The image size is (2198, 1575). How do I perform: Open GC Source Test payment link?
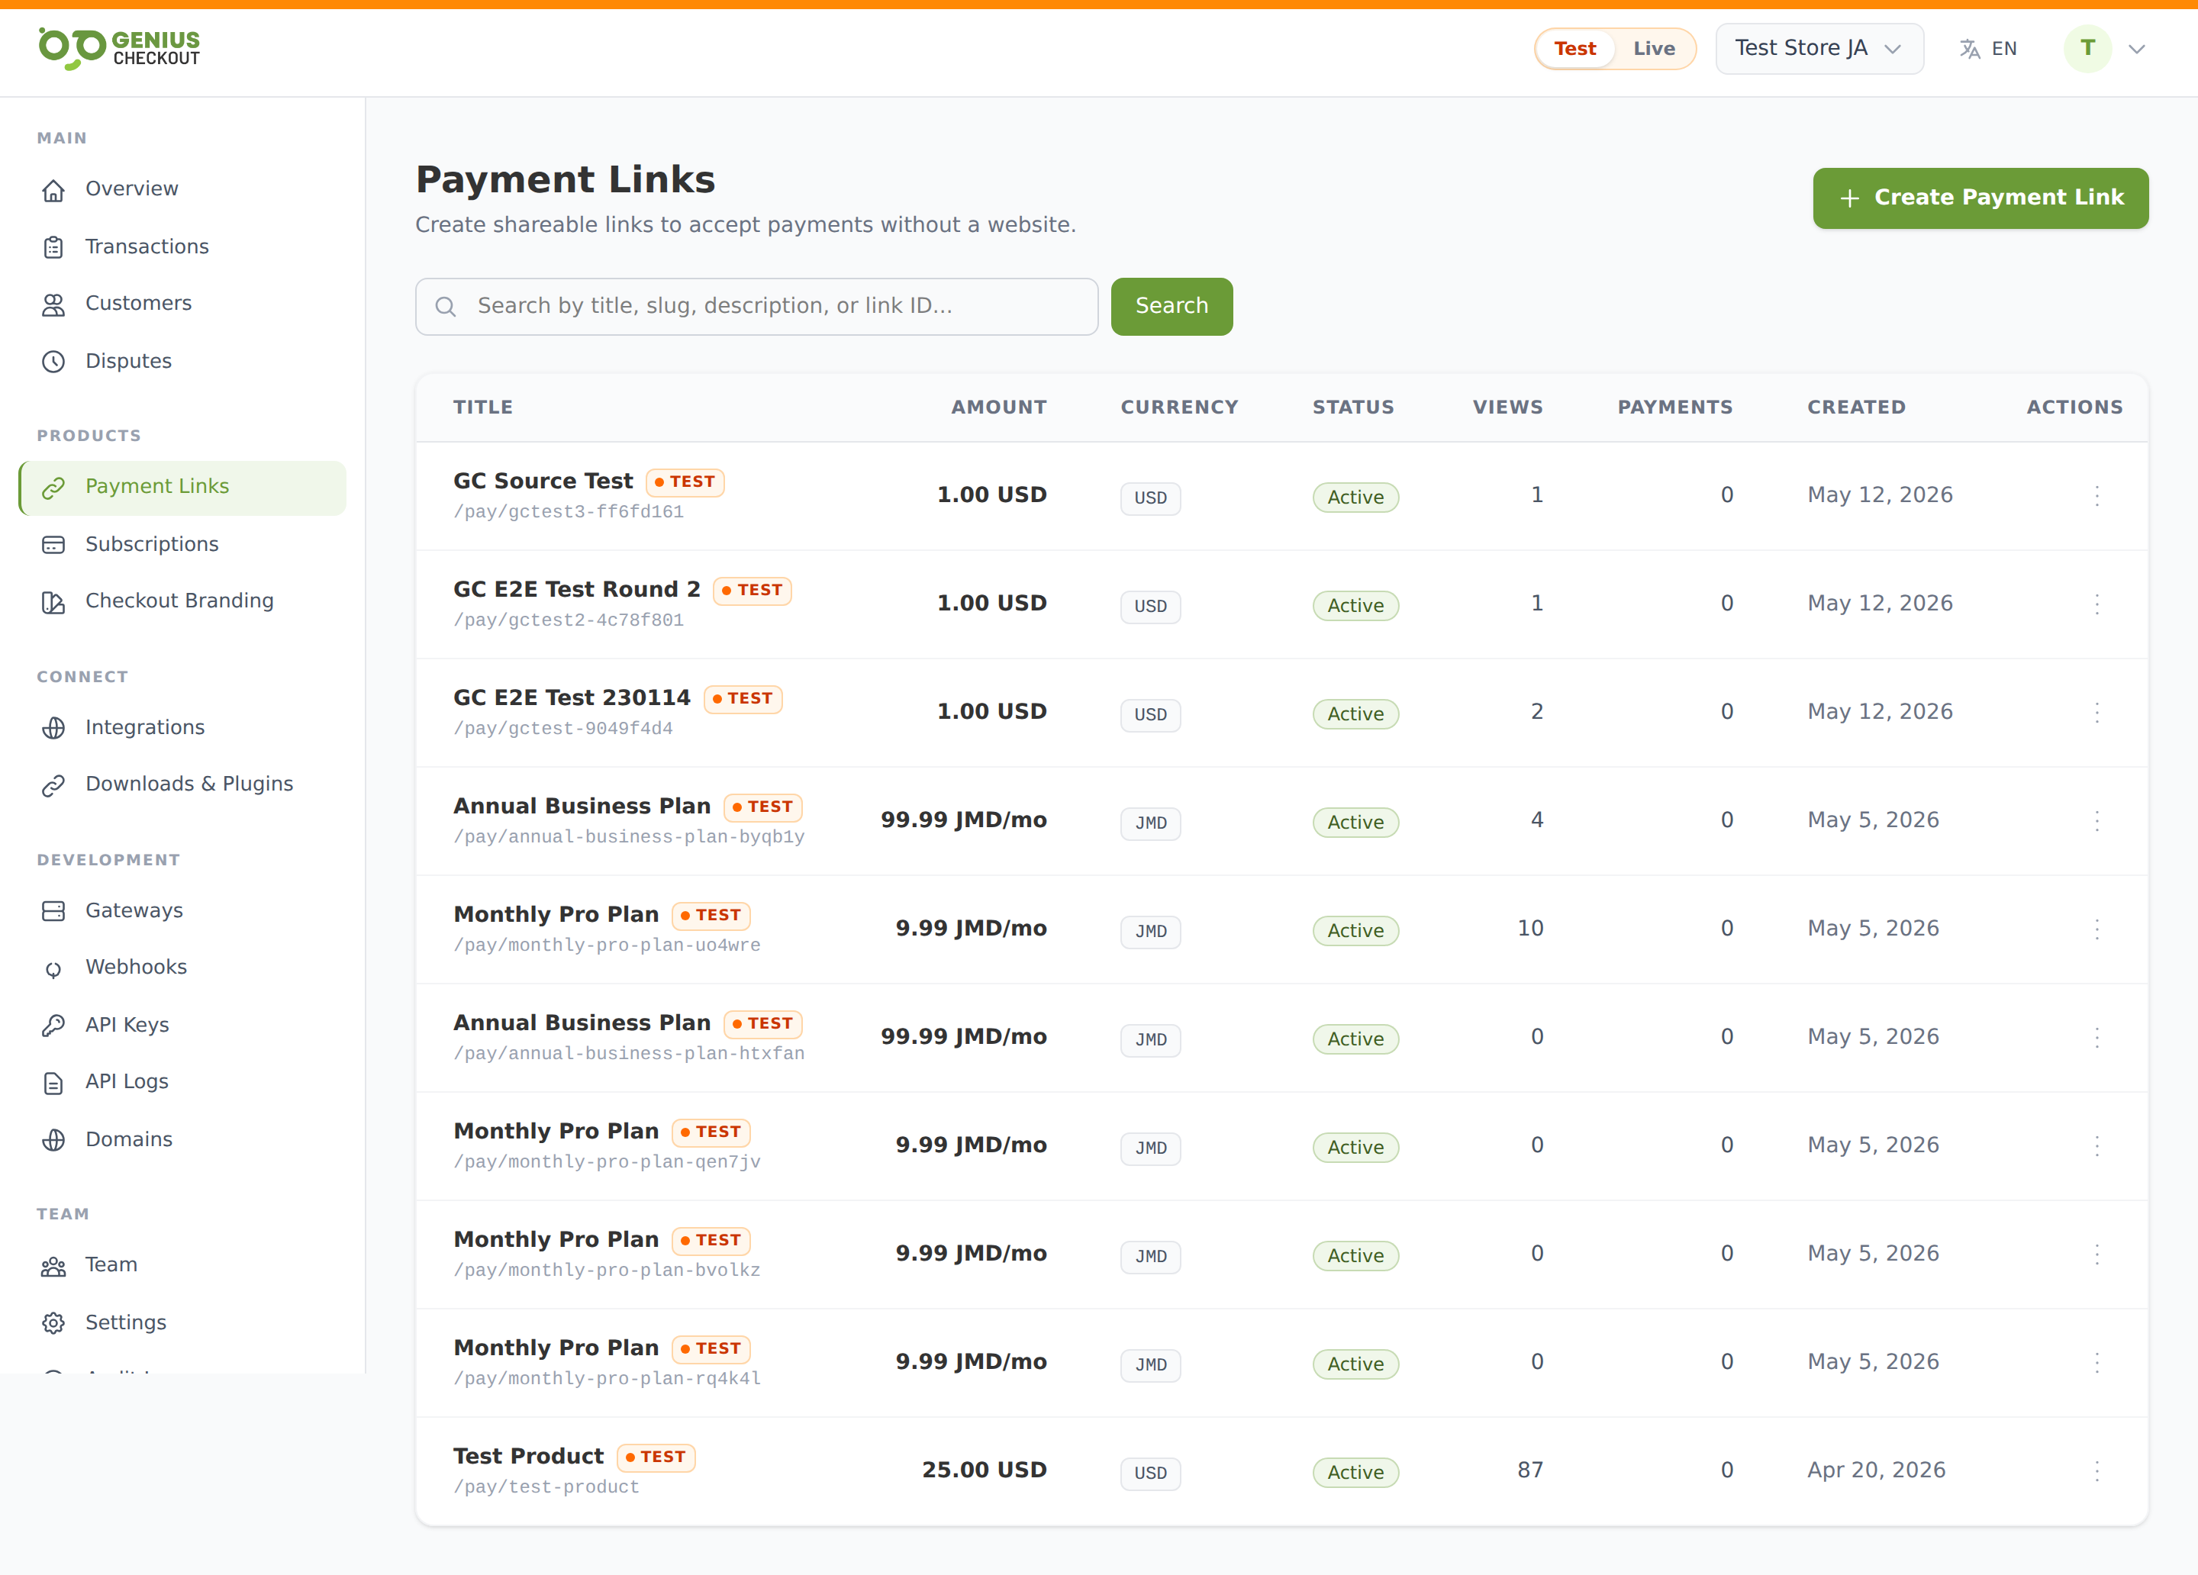coord(543,481)
